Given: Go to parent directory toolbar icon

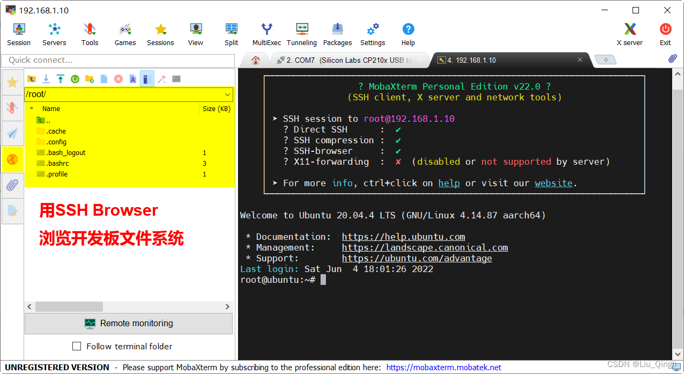Looking at the screenshot, I should click(32, 79).
